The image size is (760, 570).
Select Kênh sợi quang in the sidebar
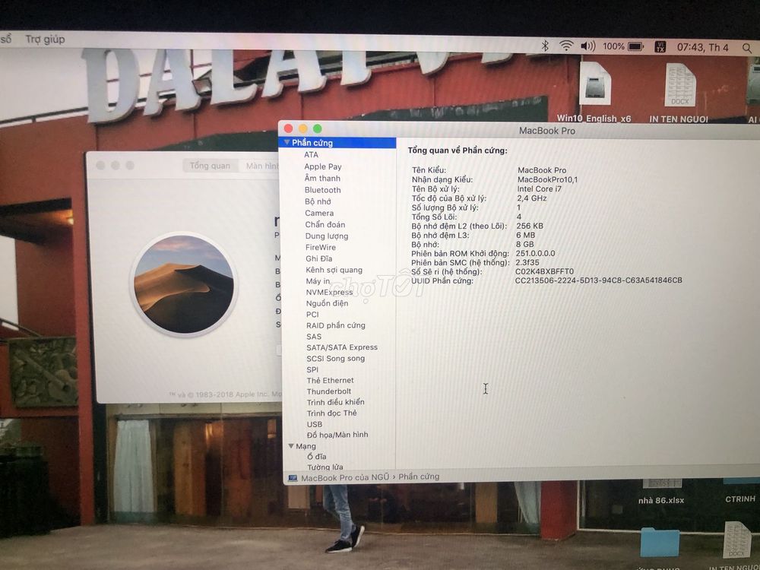point(334,270)
